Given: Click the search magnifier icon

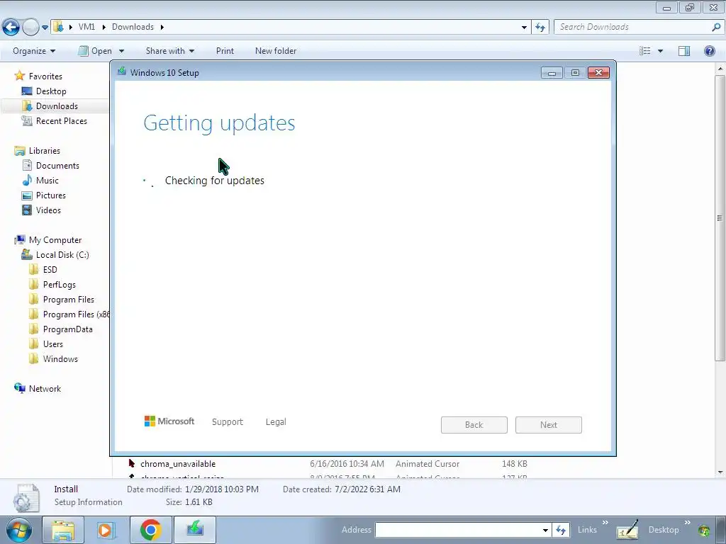Looking at the screenshot, I should [716, 27].
